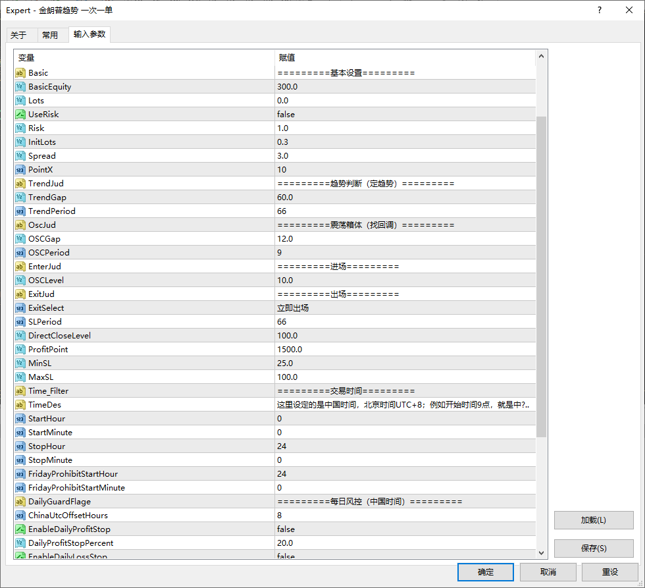Screen dimensions: 645x588
Task: Click the scrollbar down arrow
Action: click(541, 552)
